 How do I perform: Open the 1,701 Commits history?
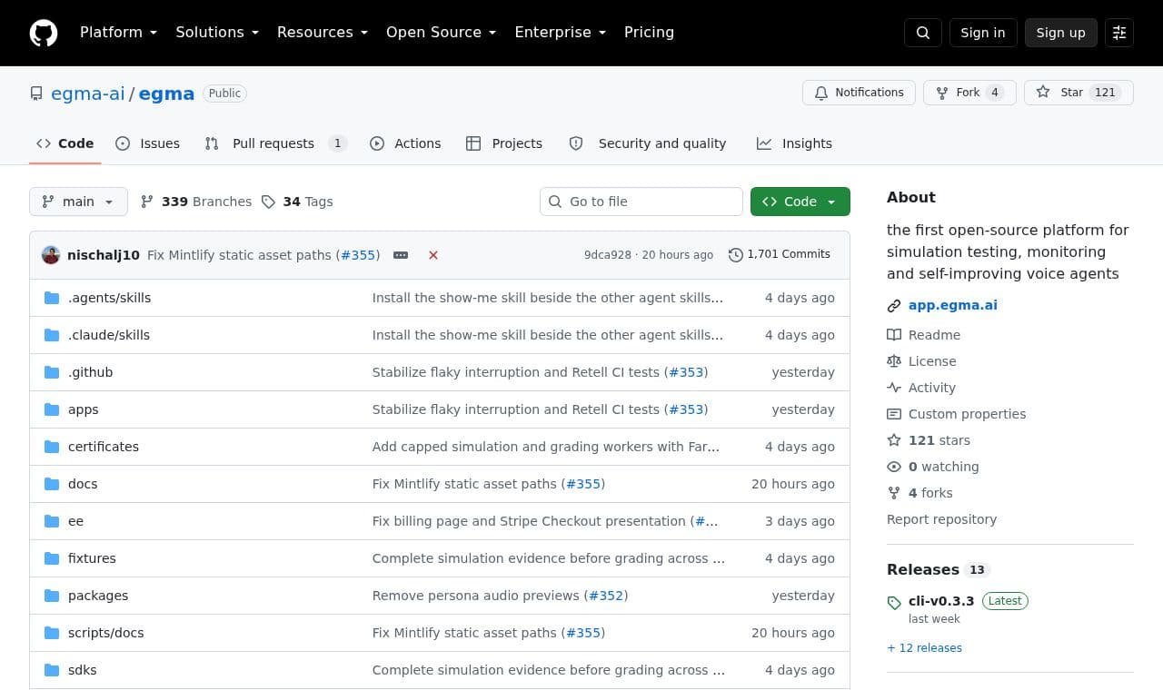(780, 255)
